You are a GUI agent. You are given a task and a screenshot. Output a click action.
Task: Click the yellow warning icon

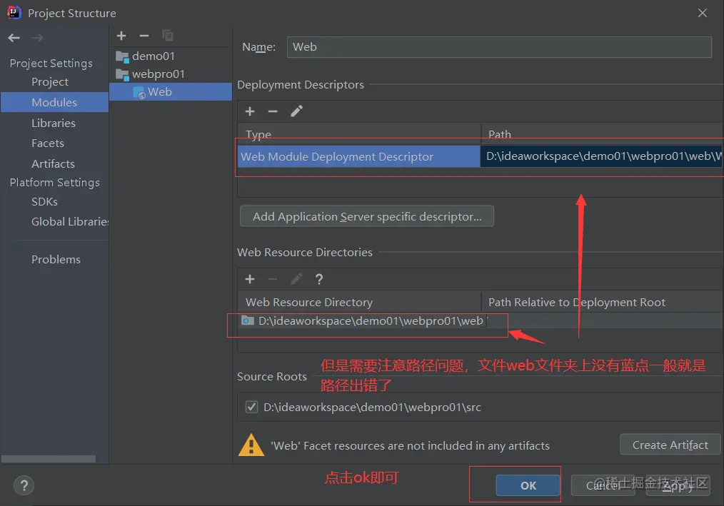(x=251, y=445)
